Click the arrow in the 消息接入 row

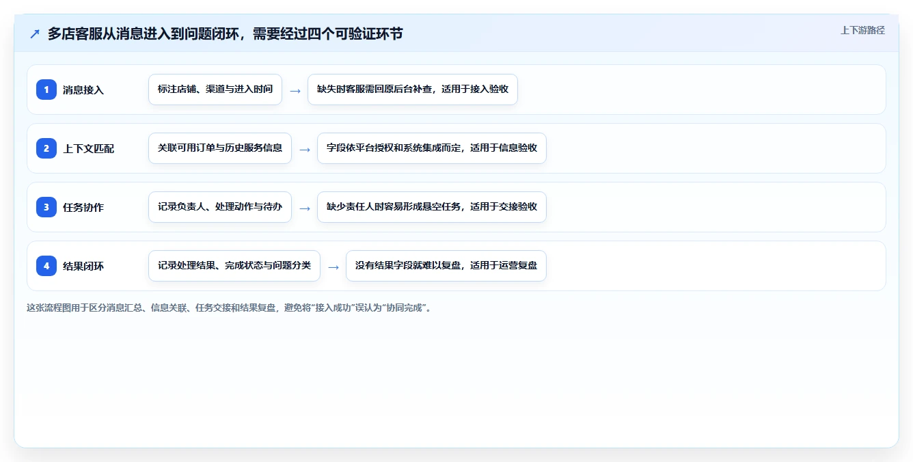pos(295,90)
